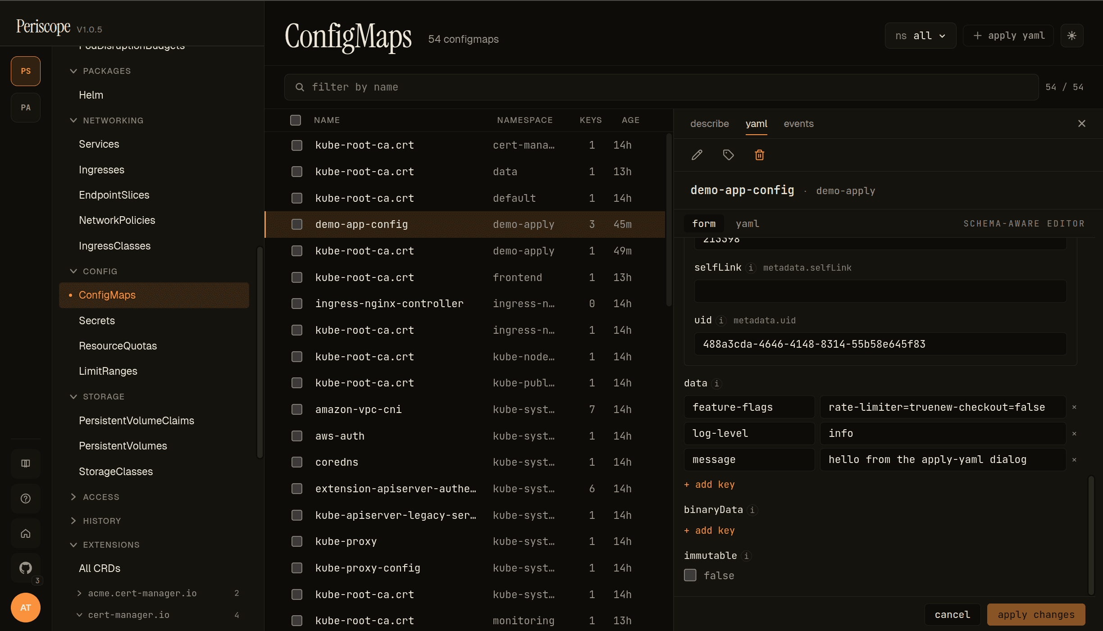The image size is (1103, 631).
Task: Remove the log-level key
Action: coord(1074,434)
